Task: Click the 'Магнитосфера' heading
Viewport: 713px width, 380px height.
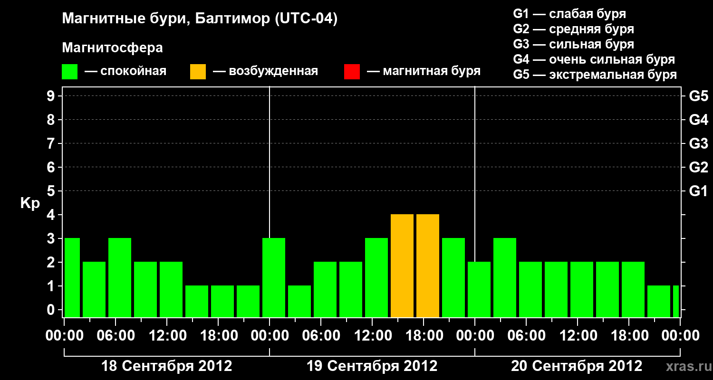Action: (x=113, y=48)
